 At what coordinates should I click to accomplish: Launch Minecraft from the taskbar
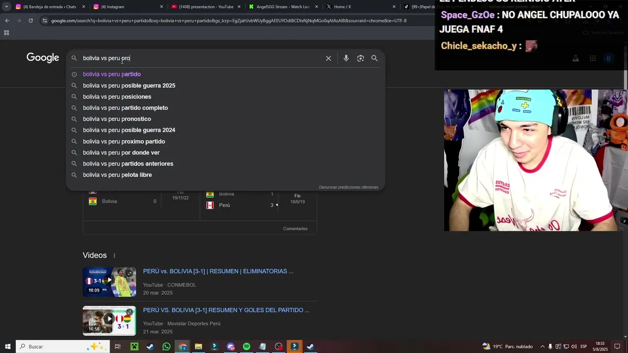pyautogui.click(x=134, y=347)
